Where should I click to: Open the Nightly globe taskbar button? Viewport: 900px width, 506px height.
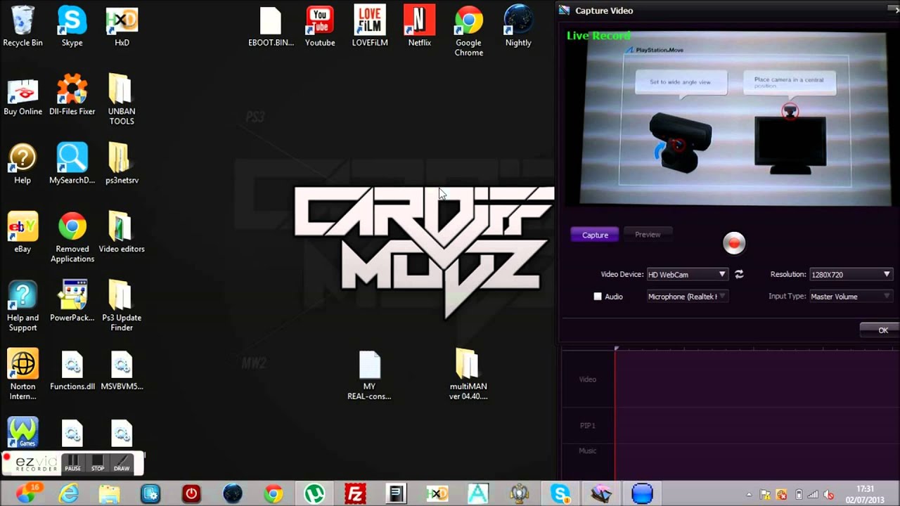click(233, 494)
